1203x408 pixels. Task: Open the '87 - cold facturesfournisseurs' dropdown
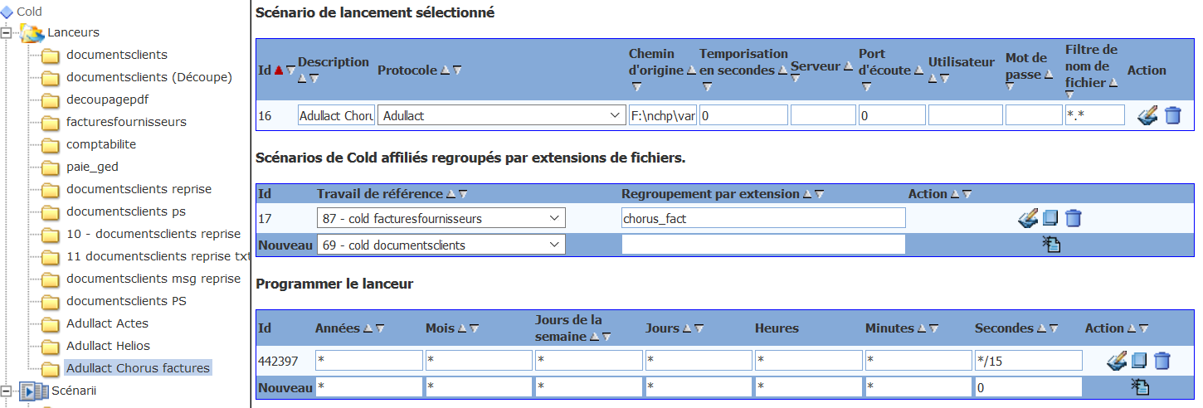441,219
